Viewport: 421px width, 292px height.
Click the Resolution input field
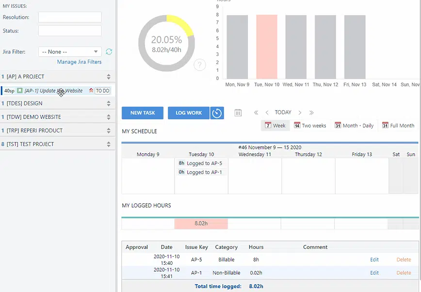70,17
